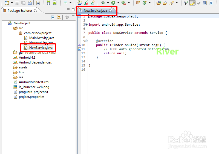
Task: Select the assets folder
Action: tap(23, 67)
